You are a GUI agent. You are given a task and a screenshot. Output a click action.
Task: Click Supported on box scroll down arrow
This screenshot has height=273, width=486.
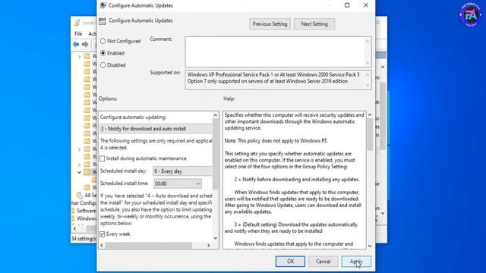(368, 86)
